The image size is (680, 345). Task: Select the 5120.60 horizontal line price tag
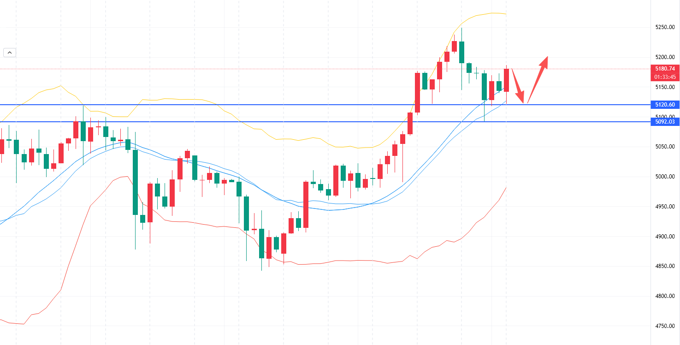pyautogui.click(x=664, y=105)
